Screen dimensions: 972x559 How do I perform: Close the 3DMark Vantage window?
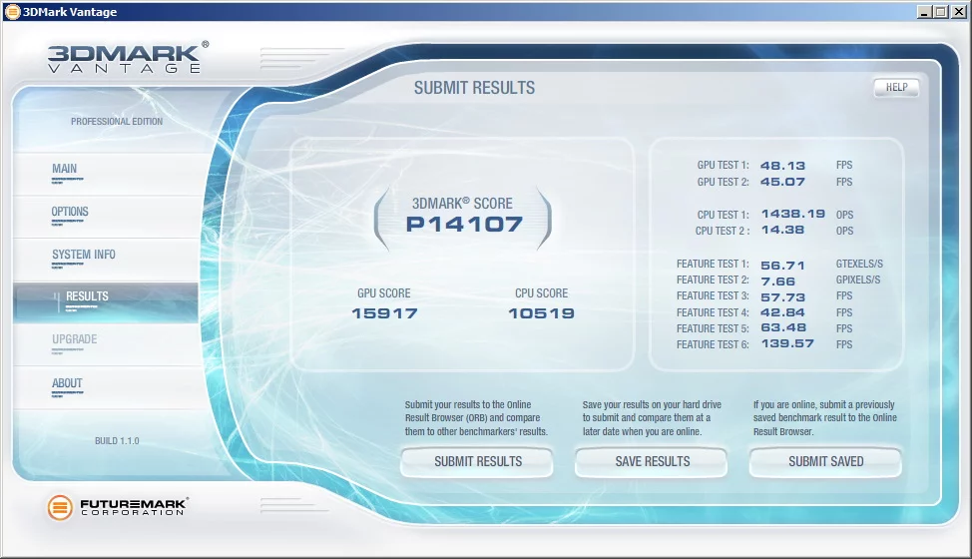coord(958,11)
